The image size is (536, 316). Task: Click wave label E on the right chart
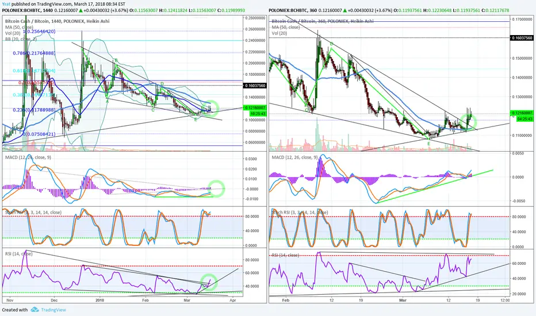(429, 144)
